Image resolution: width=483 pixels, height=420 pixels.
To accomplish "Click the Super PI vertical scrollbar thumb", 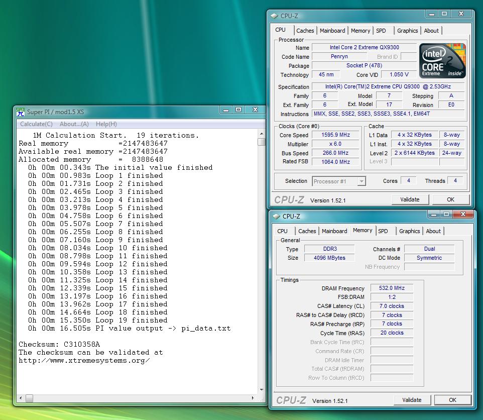I will click(262, 142).
